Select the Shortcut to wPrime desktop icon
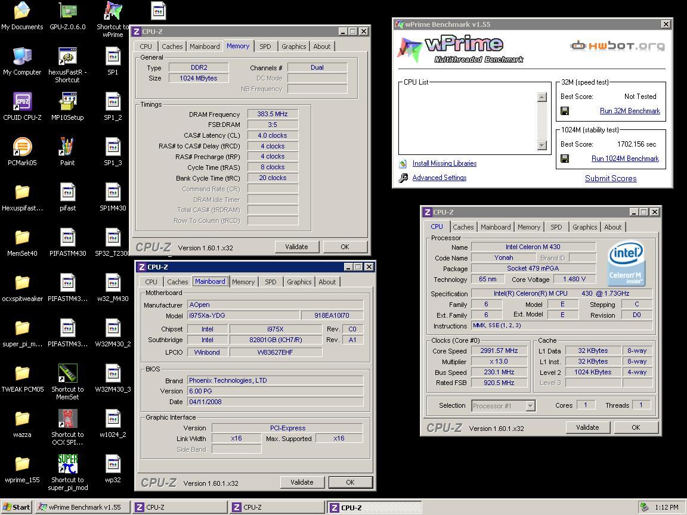The width and height of the screenshot is (687, 515). [x=113, y=19]
